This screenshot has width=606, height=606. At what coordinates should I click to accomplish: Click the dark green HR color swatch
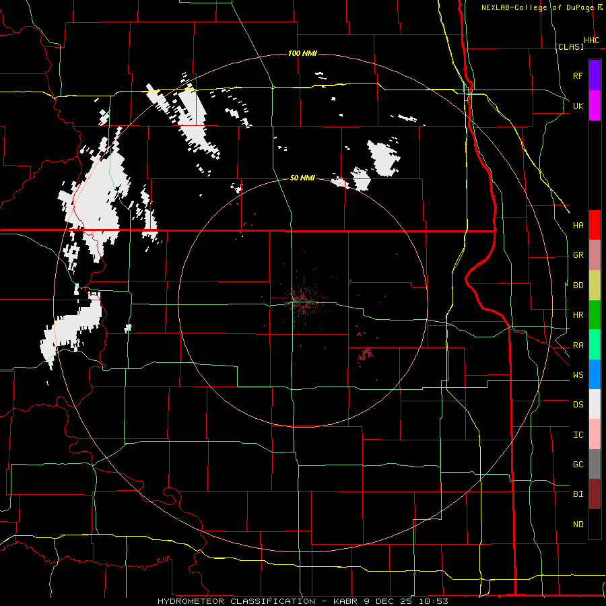595,315
